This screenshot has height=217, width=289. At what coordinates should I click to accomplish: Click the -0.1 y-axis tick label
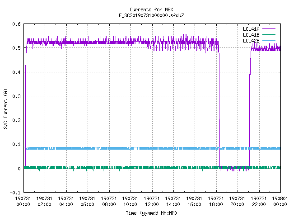pos(15,193)
